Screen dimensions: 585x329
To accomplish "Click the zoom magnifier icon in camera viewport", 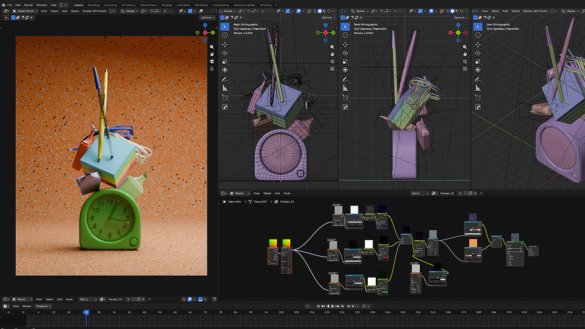I will (x=212, y=47).
